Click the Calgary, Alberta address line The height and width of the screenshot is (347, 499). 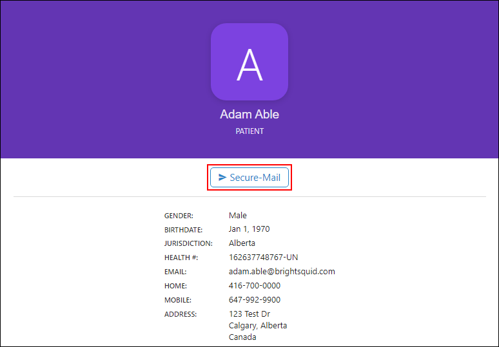point(258,325)
